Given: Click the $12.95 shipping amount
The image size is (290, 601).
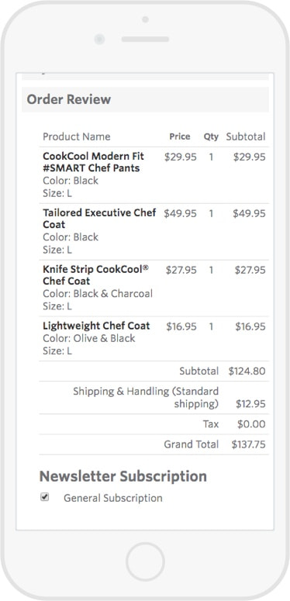Looking at the screenshot, I should click(250, 404).
